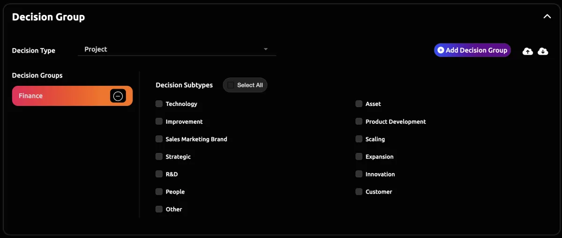Check the Innovation subtype
The width and height of the screenshot is (562, 238).
[x=359, y=174]
